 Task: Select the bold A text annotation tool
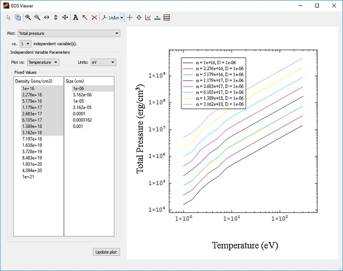click(x=75, y=18)
